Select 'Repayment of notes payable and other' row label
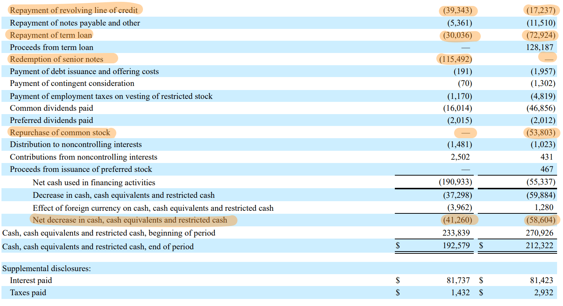Screen dimensions: 563x306 [x=75, y=23]
